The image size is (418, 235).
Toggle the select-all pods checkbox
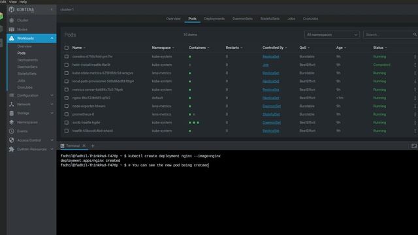coord(67,48)
